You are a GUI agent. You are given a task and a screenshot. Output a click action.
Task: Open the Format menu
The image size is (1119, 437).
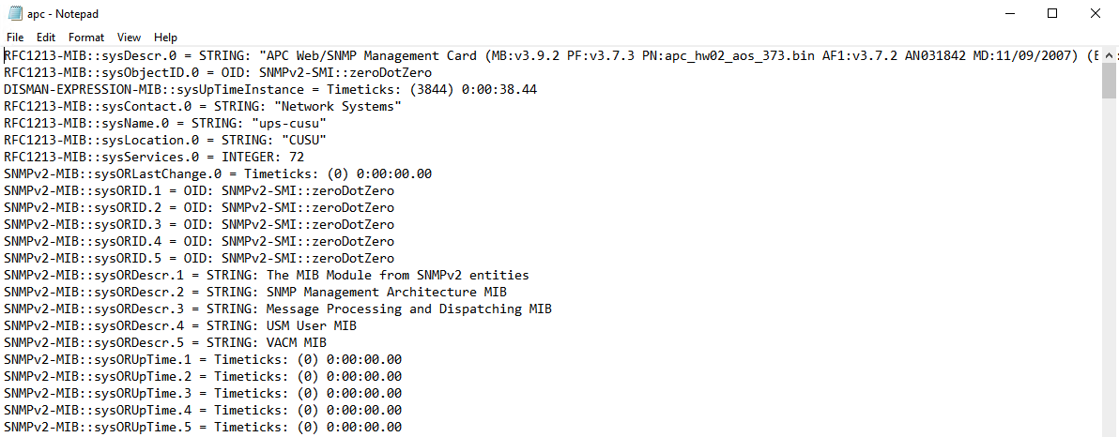(x=86, y=38)
